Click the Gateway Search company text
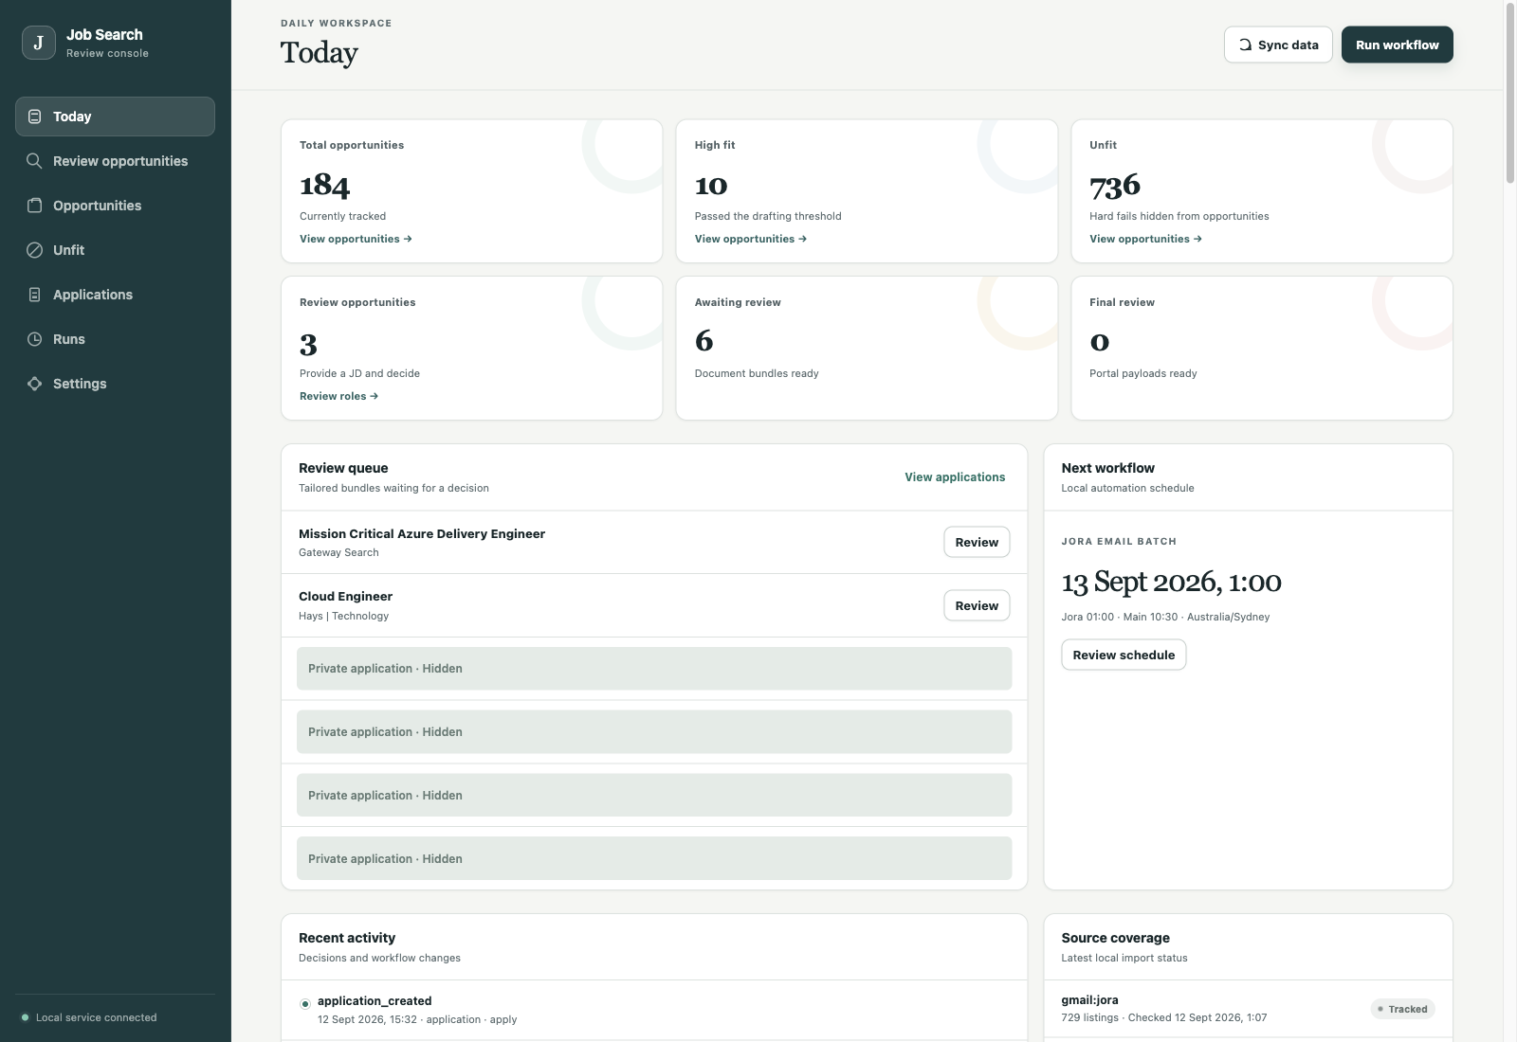 [x=338, y=552]
